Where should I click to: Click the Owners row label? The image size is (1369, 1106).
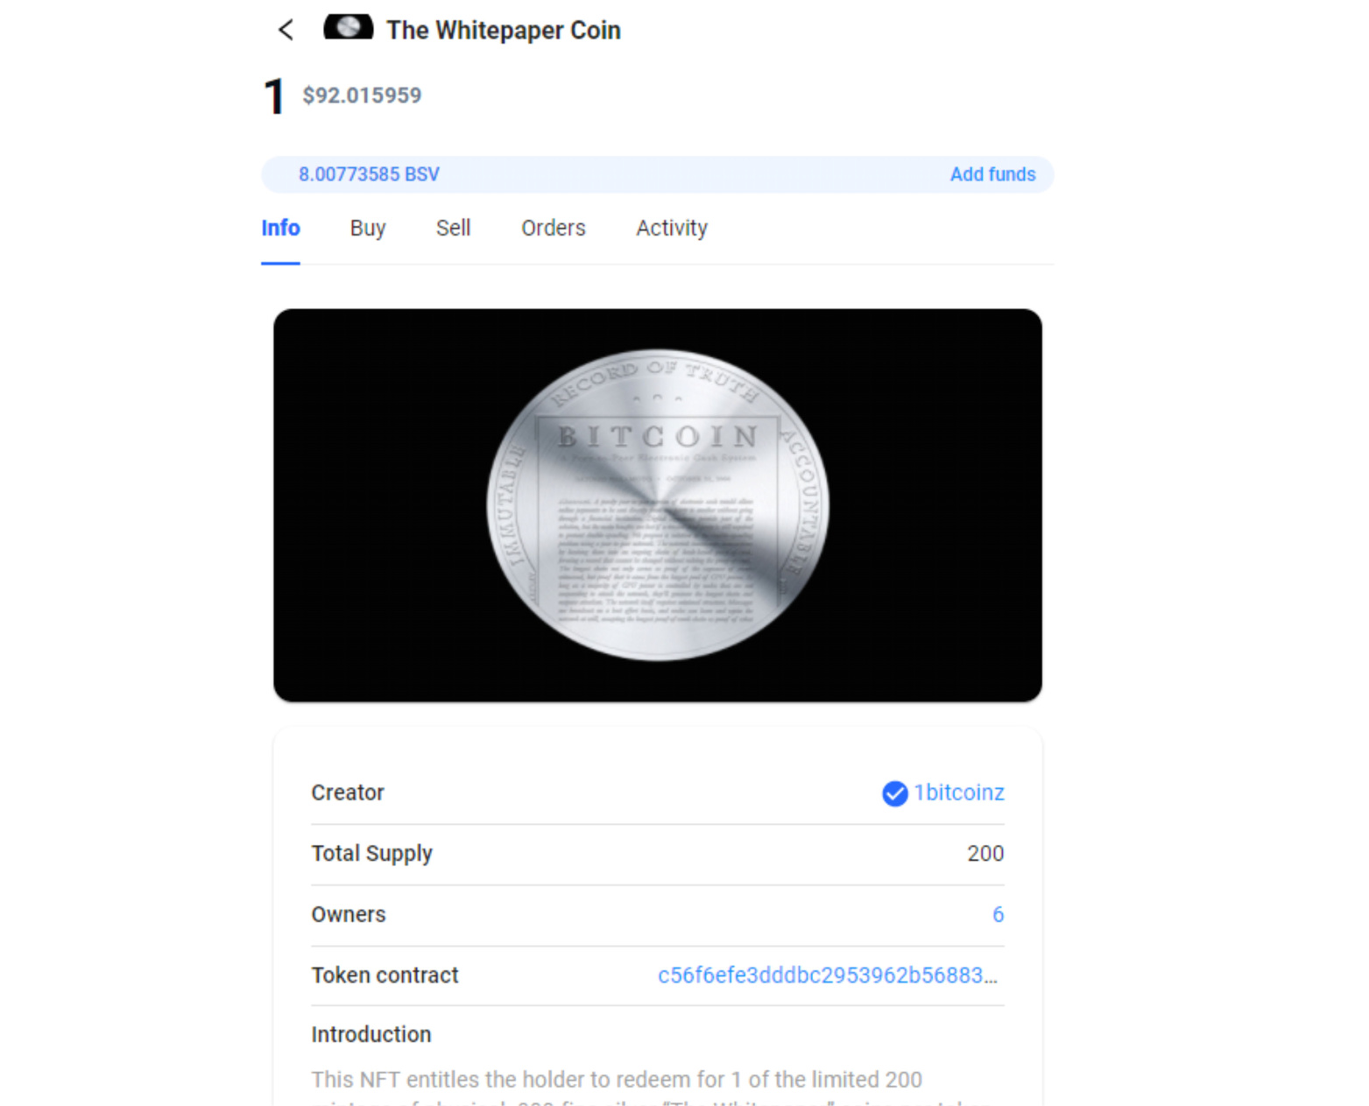pyautogui.click(x=349, y=915)
